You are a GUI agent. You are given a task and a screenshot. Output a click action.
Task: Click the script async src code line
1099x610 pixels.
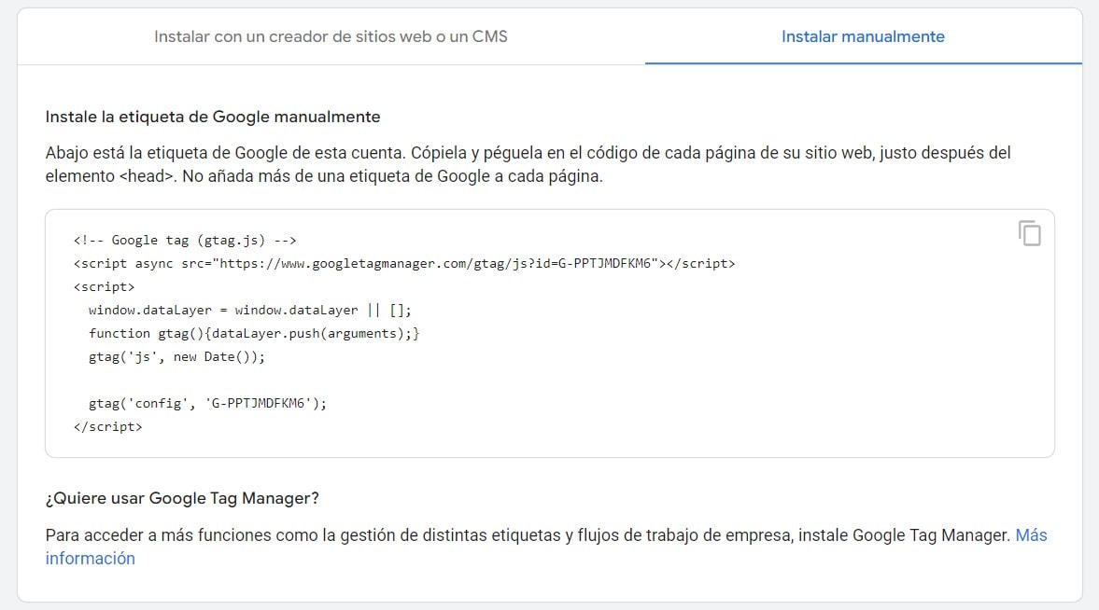[x=404, y=263]
